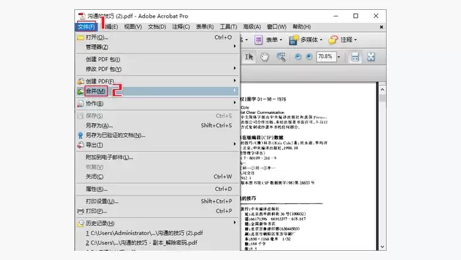Choose 属性(R)... menu entry
This screenshot has height=260, width=461.
[158, 189]
